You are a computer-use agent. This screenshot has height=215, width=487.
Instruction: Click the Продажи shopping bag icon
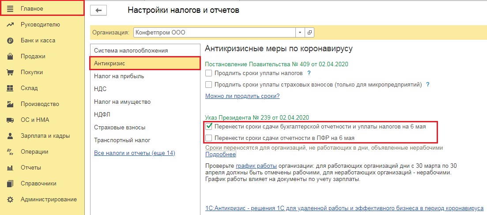point(10,56)
